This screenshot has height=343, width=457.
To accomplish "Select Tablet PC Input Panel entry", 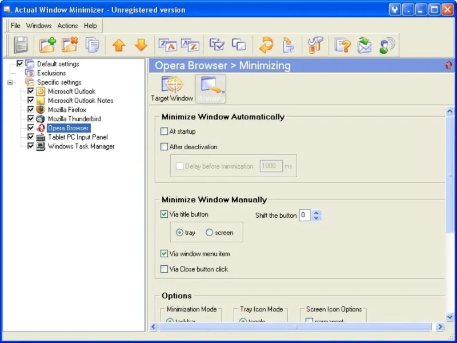I will (x=78, y=137).
